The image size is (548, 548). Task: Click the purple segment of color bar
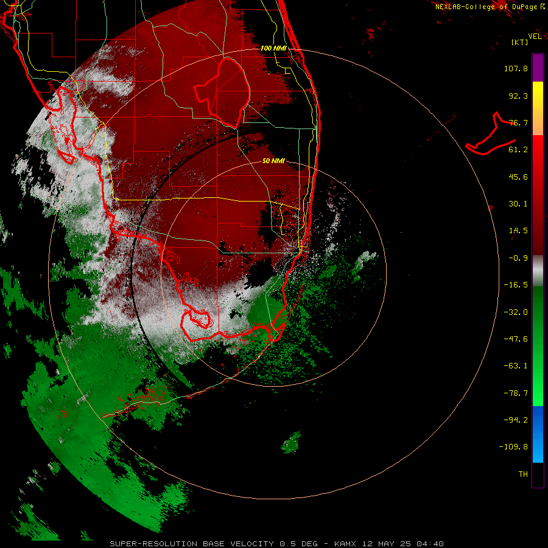538,68
